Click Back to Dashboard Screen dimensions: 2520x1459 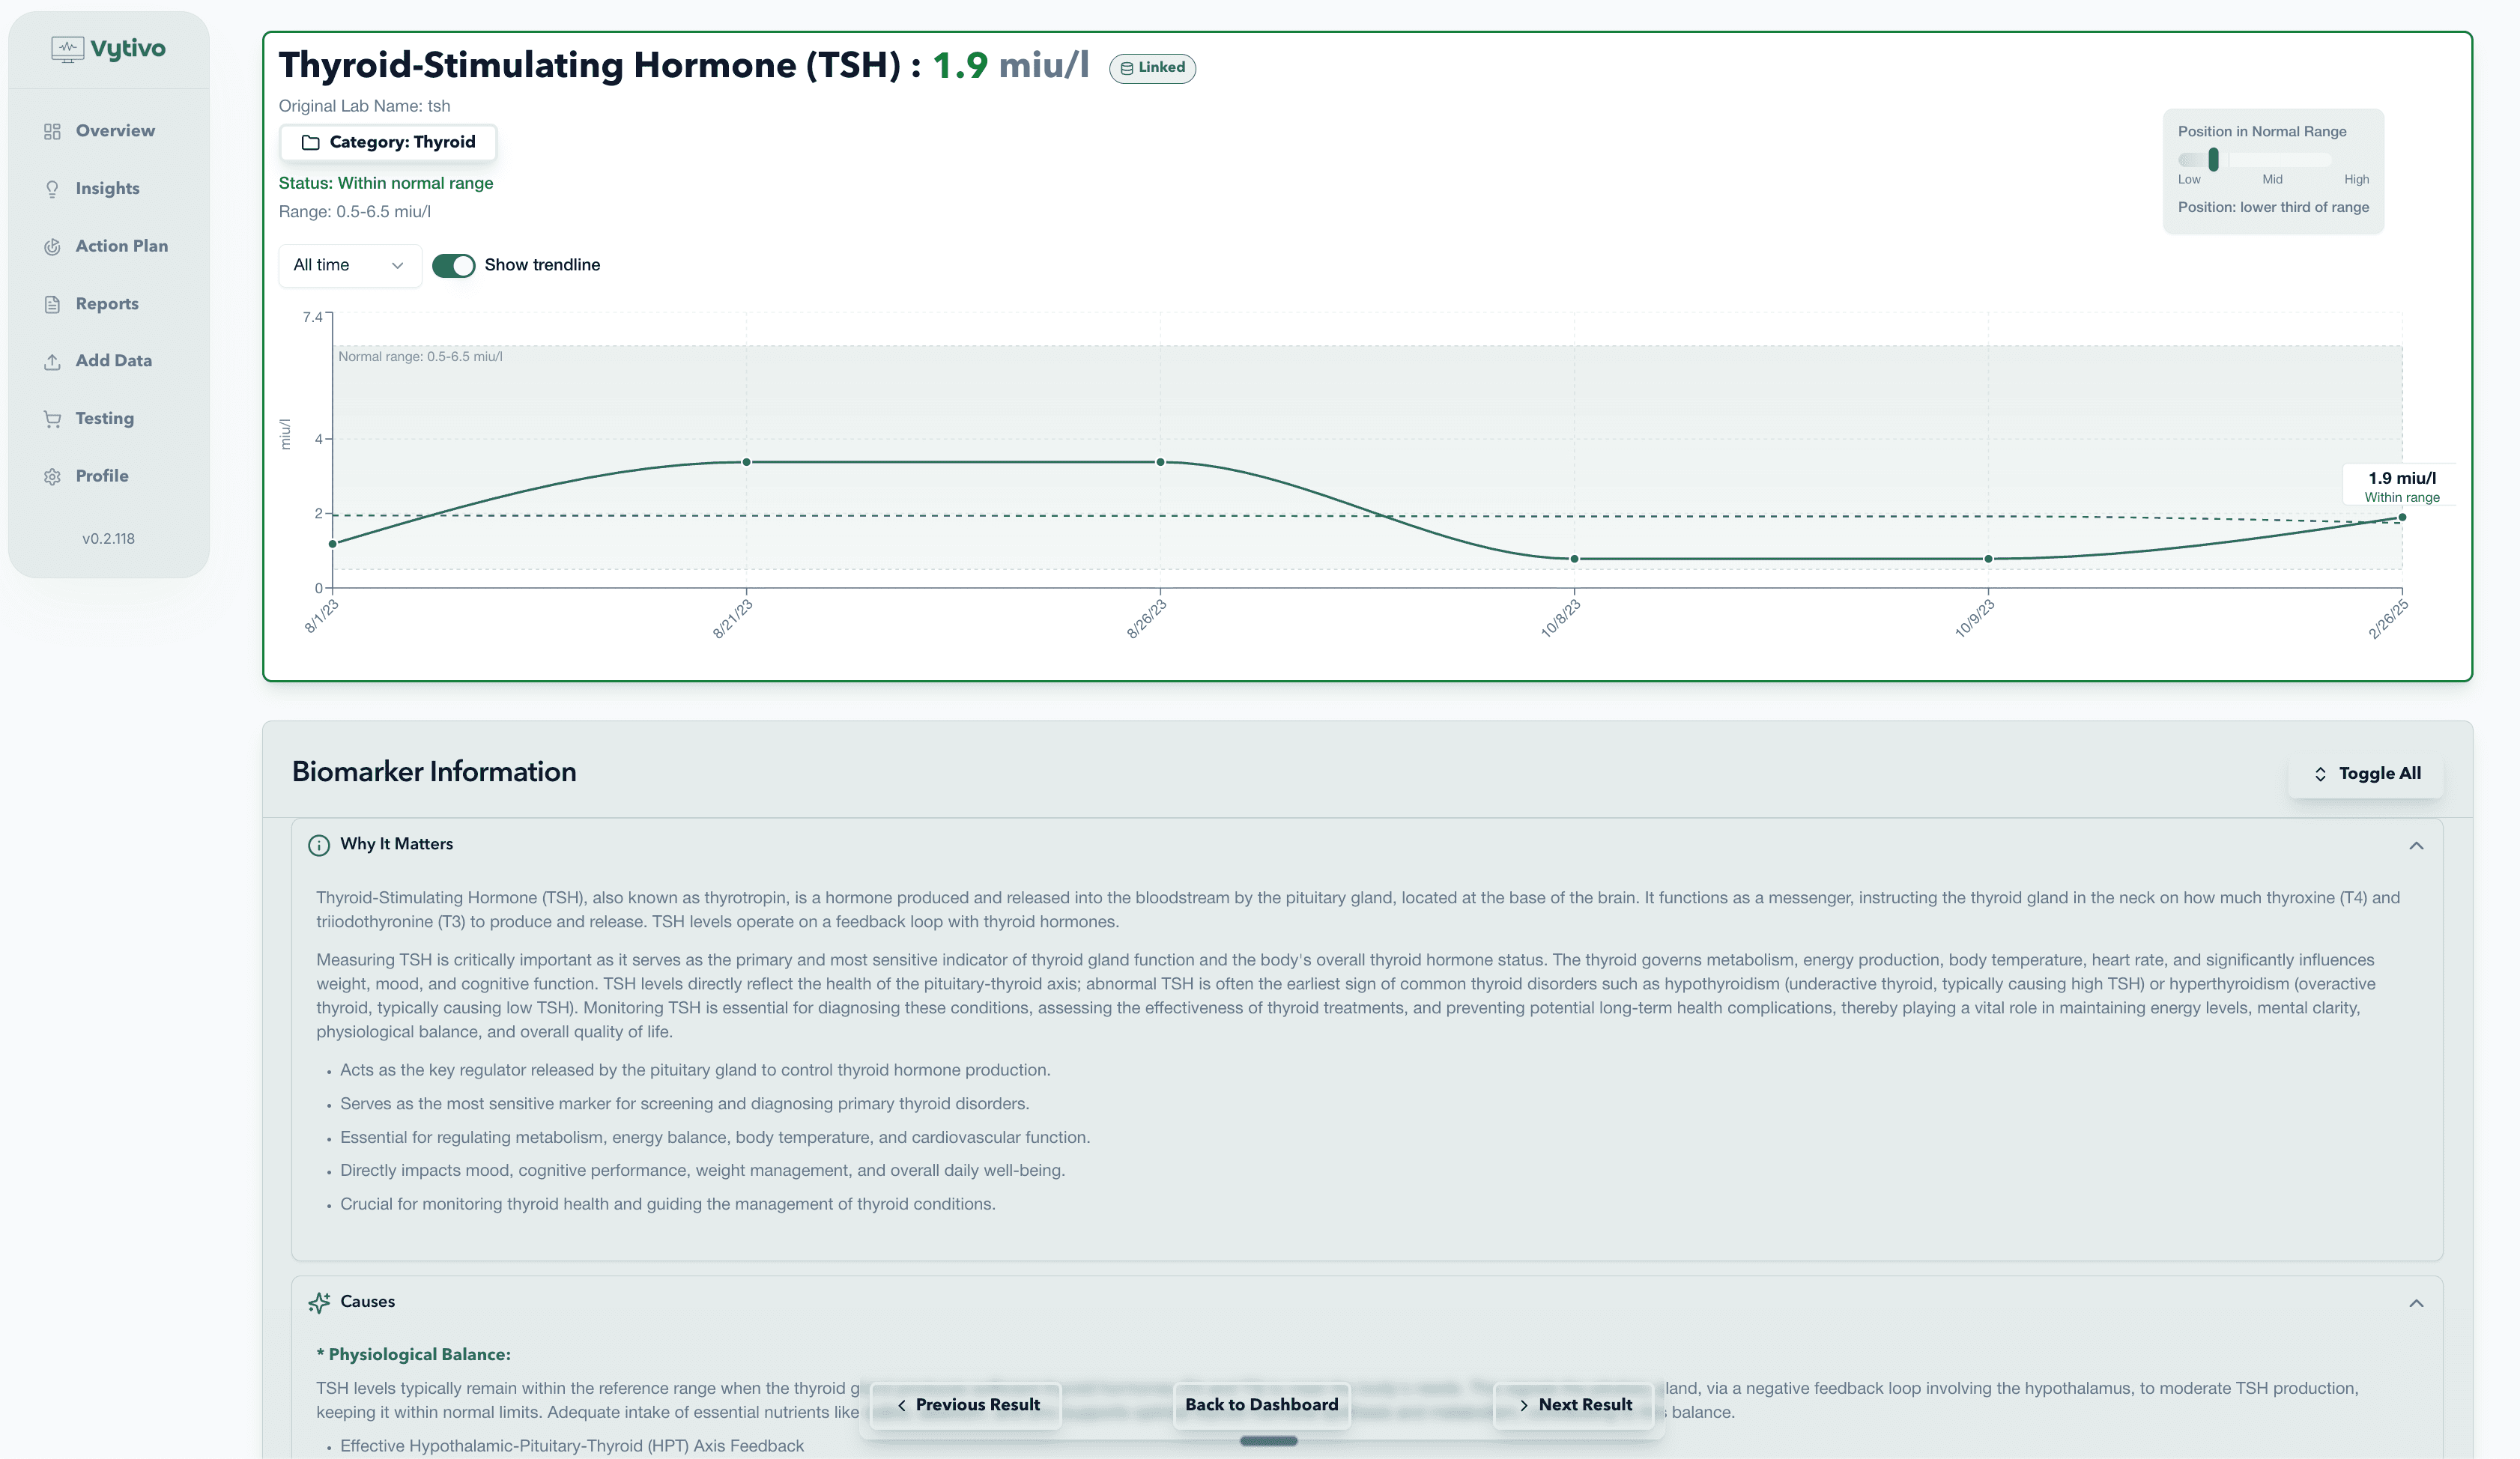(1262, 1404)
